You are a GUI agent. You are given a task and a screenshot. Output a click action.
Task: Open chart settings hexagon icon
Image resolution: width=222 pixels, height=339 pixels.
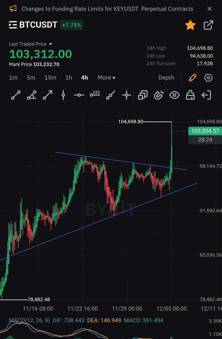(208, 78)
